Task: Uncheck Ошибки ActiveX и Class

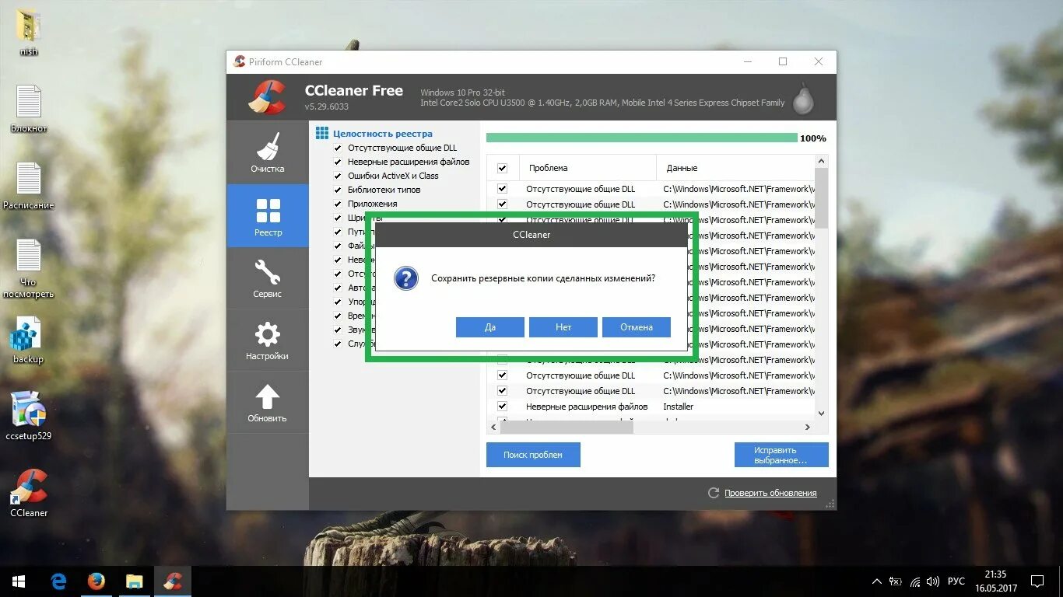Action: click(x=338, y=176)
